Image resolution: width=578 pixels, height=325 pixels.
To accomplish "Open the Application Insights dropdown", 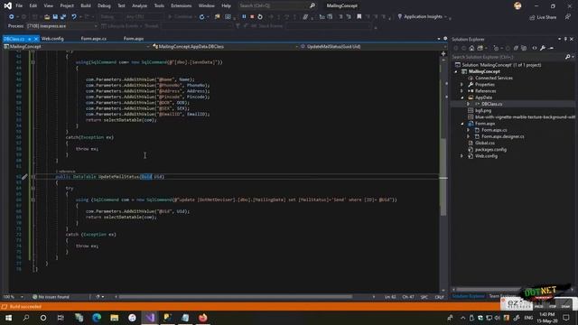I will click(424, 17).
